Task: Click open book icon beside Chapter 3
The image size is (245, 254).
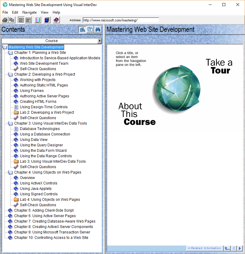Action: point(10,123)
